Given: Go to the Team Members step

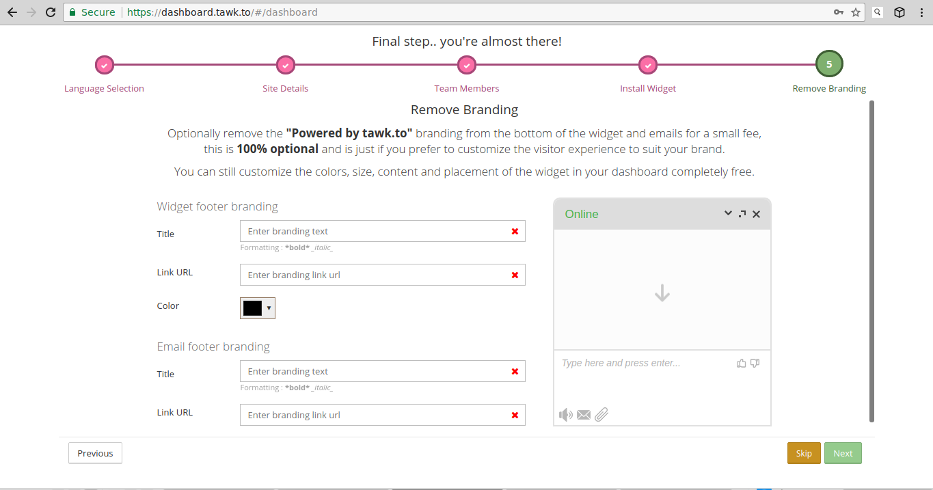Looking at the screenshot, I should tap(466, 66).
